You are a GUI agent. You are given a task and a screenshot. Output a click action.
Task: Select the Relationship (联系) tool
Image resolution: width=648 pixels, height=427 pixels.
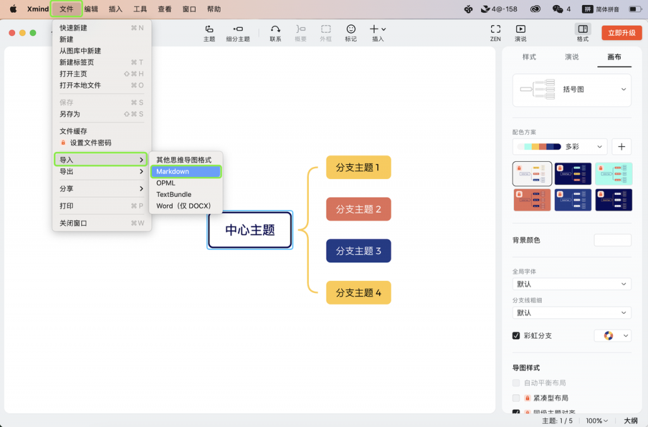[x=275, y=29]
